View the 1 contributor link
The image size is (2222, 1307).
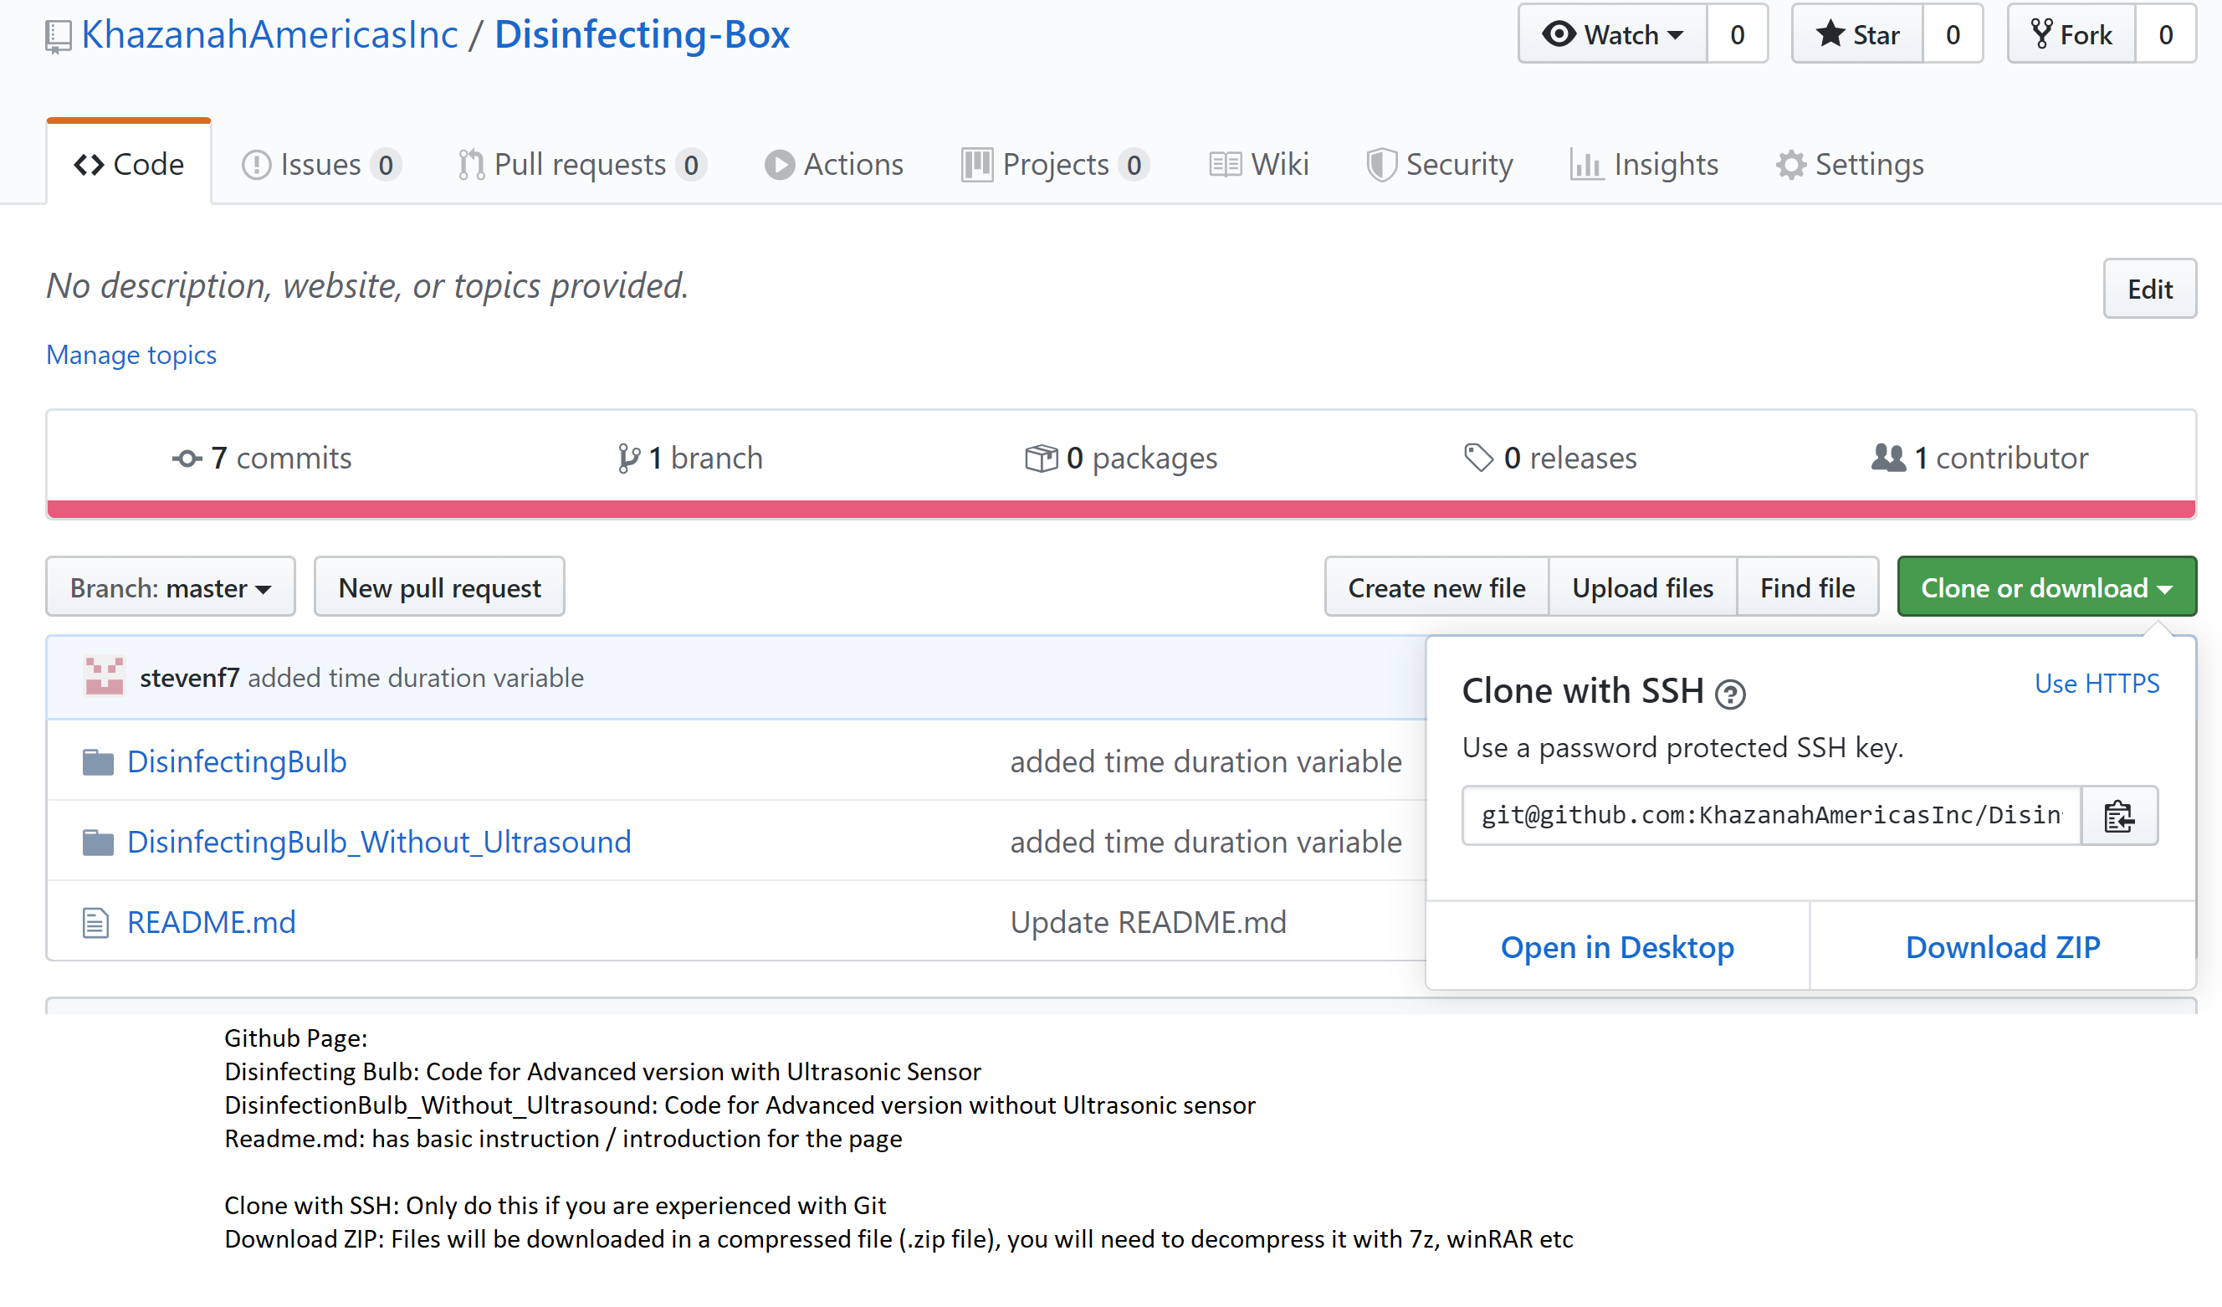point(1979,458)
